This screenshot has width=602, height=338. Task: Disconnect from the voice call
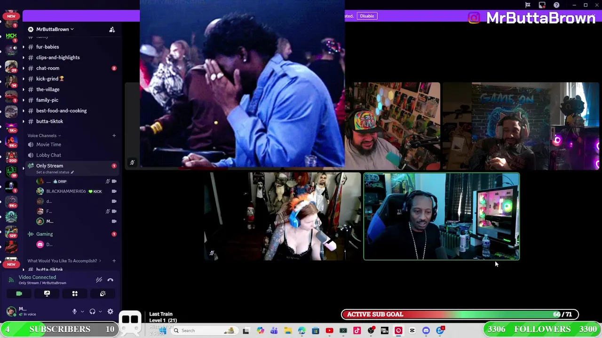coord(110,280)
